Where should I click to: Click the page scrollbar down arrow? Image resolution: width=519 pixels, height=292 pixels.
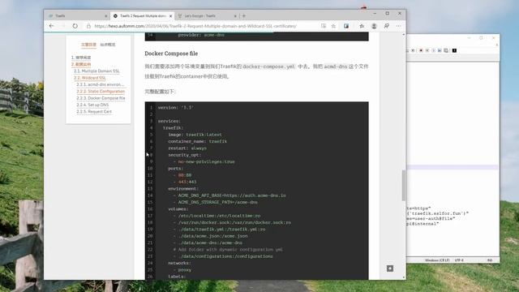point(404,277)
